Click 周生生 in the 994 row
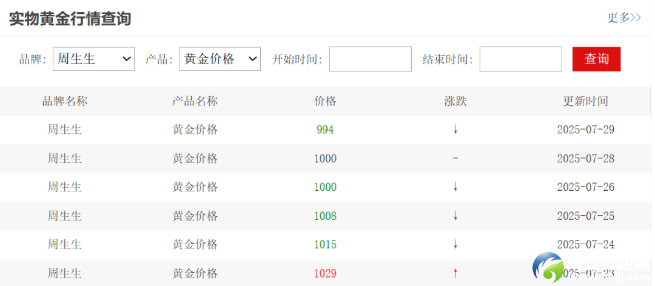655x286 pixels. (x=64, y=130)
